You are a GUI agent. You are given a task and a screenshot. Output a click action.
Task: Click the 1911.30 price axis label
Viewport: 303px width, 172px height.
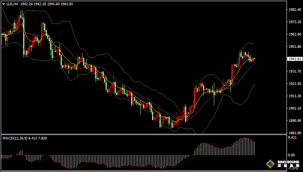[294, 96]
